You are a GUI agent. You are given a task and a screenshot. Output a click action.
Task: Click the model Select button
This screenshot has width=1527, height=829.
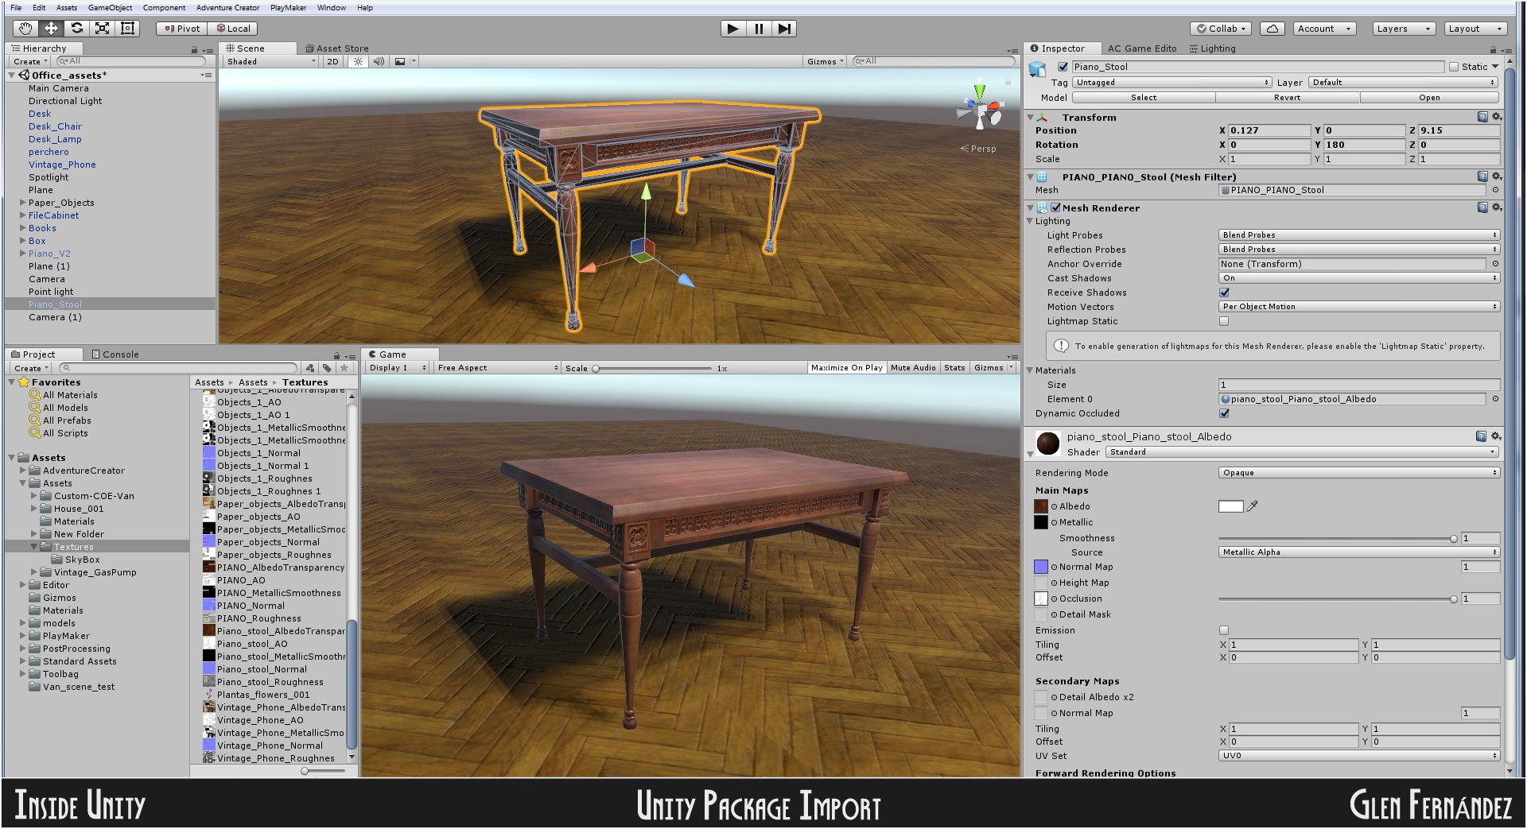tap(1144, 98)
